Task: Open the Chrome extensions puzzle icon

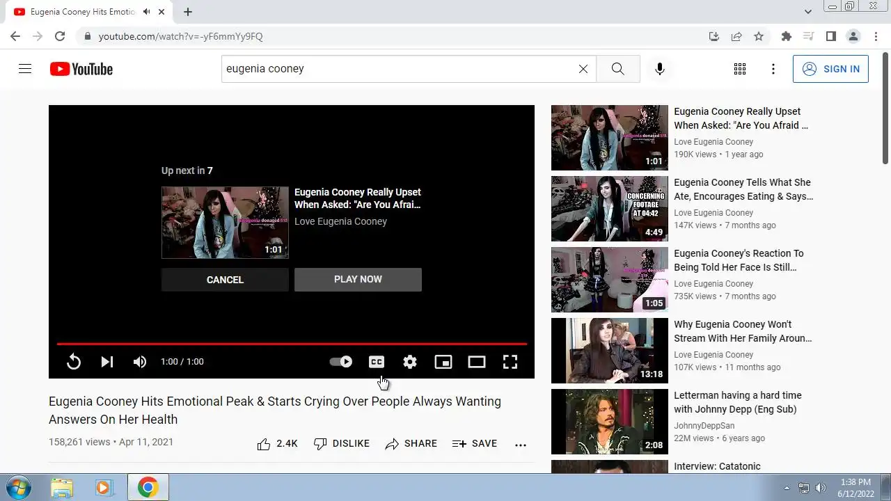Action: tap(787, 36)
